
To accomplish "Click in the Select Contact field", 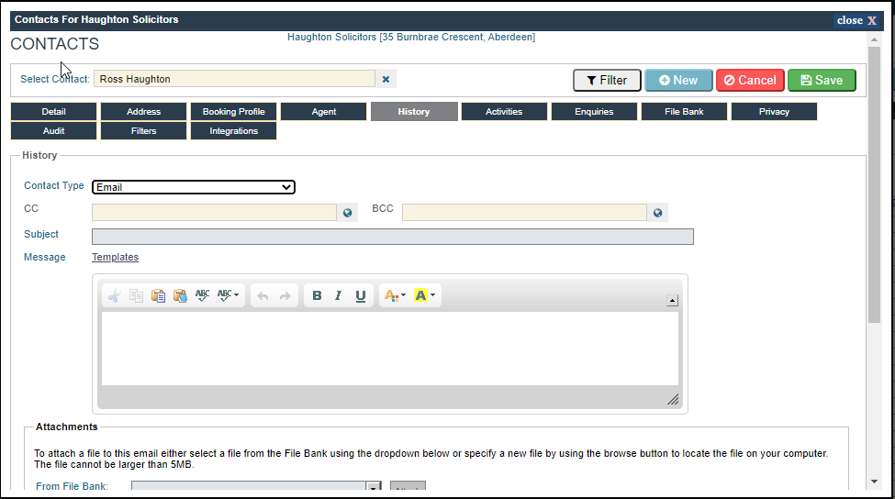I will pos(235,79).
